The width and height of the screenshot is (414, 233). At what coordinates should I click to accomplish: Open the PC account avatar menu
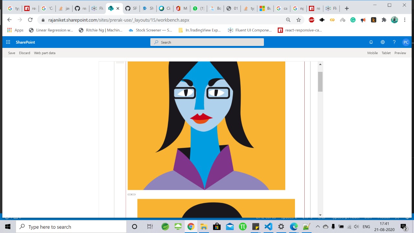406,42
